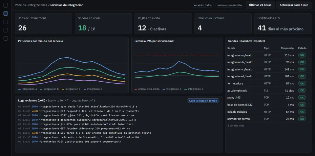Click OK badge for integracion-c /health
The height and width of the screenshot is (156, 315).
pos(302,69)
